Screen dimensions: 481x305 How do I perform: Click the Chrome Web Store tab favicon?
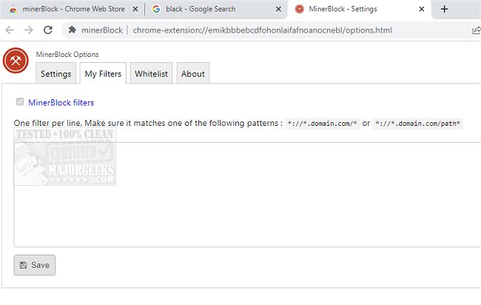tap(13, 10)
